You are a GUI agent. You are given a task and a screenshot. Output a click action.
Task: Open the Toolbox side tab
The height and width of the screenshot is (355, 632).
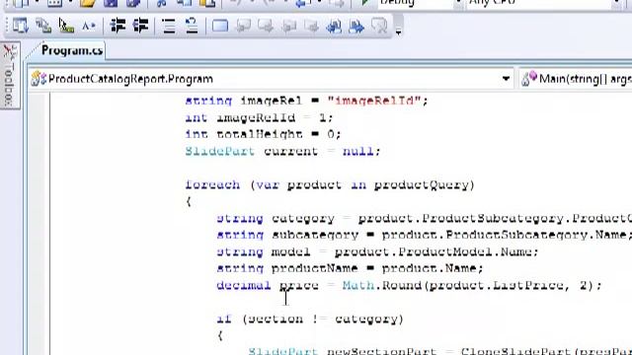[10, 75]
